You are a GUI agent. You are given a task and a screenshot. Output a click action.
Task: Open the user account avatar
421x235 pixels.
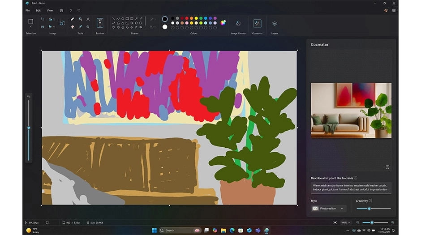(386, 10)
